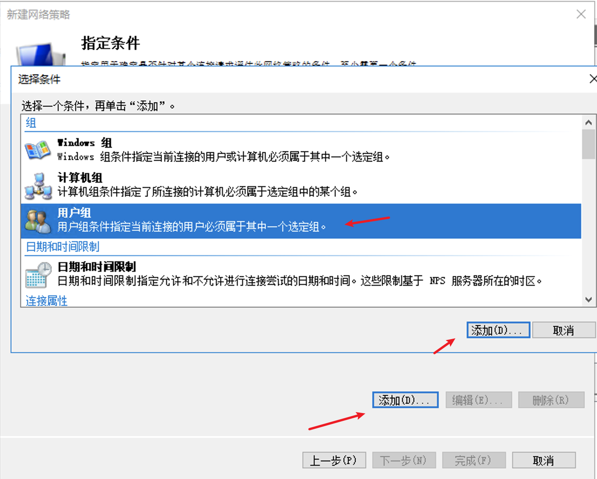Click the scrollbar down arrow

coord(588,299)
